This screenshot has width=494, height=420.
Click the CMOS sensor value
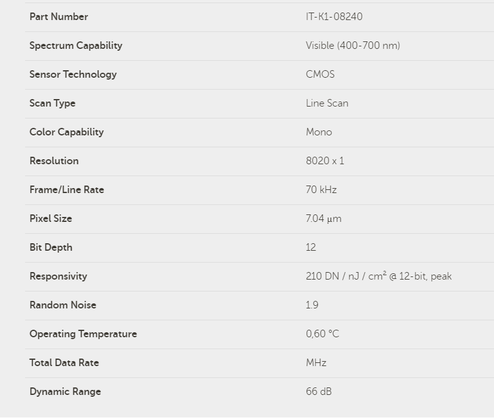320,75
